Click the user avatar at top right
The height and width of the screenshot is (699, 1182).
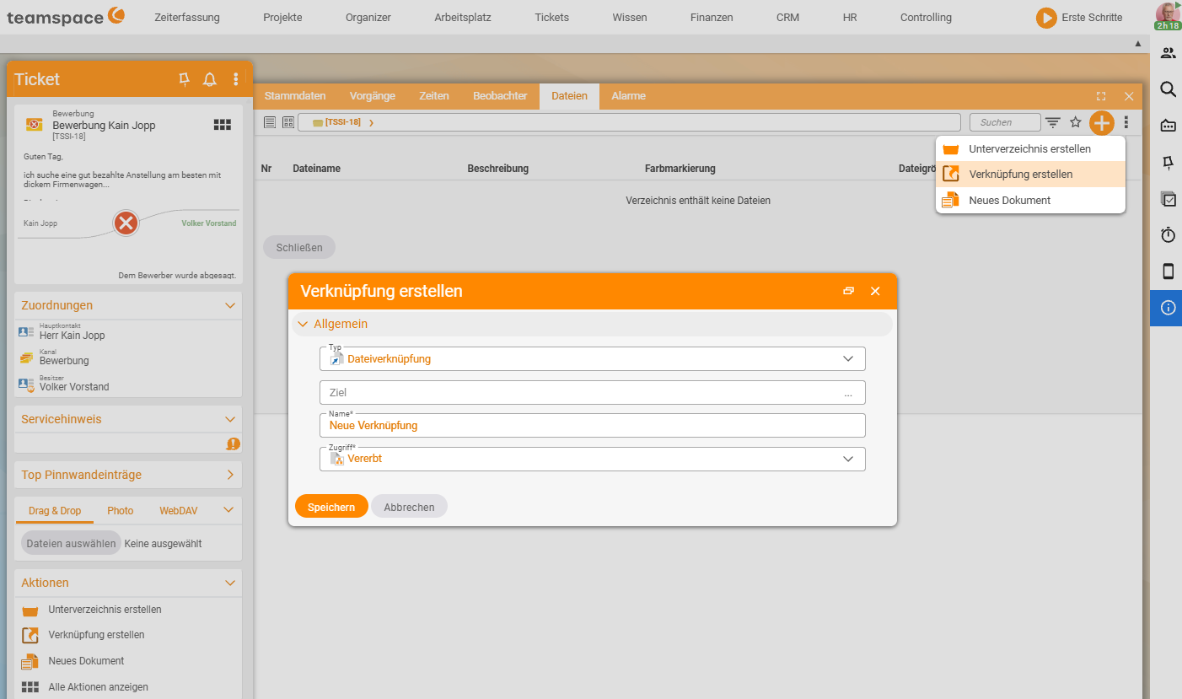1167,13
